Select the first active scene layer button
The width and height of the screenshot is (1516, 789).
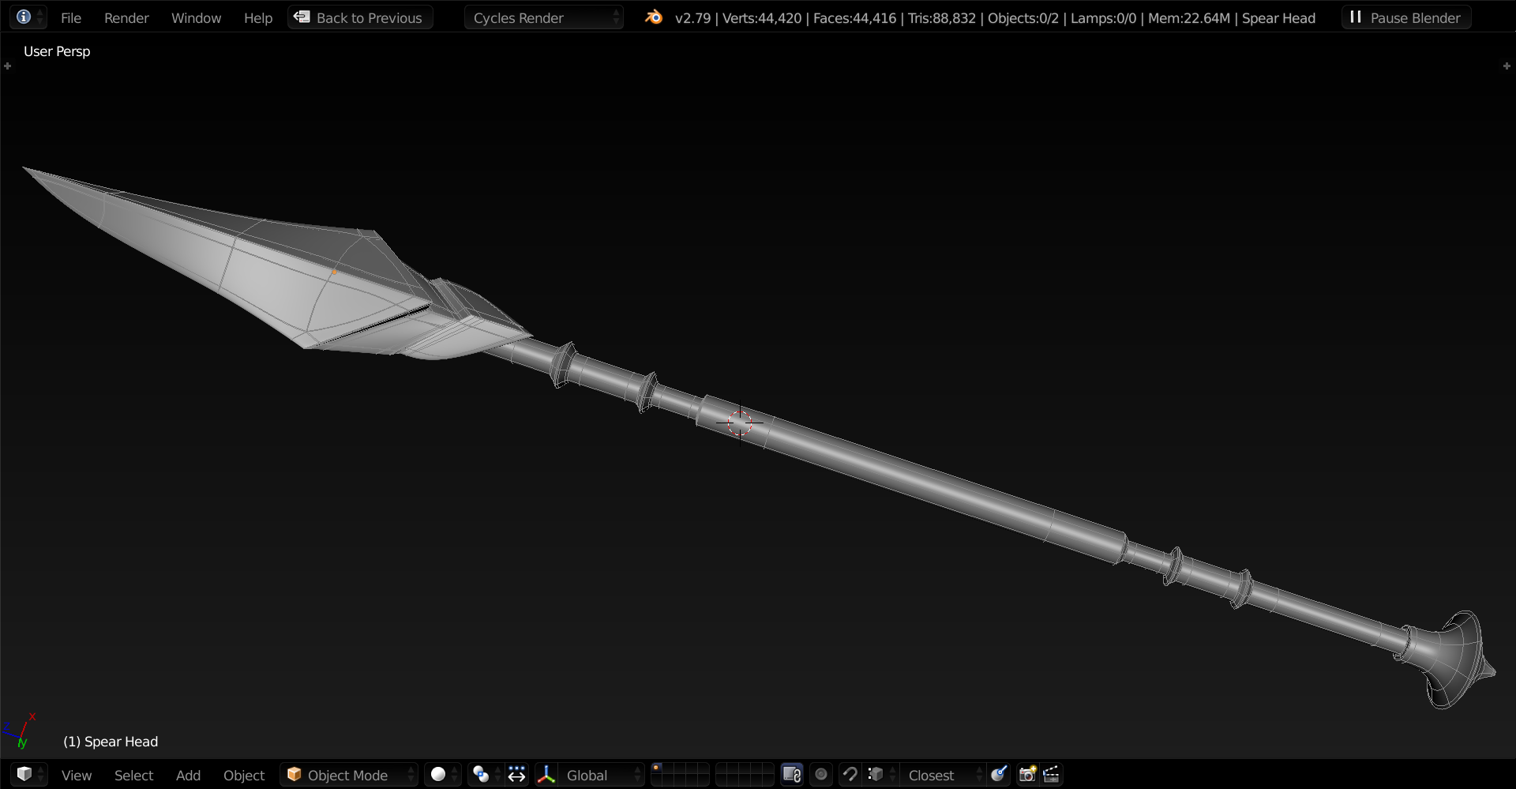[657, 768]
